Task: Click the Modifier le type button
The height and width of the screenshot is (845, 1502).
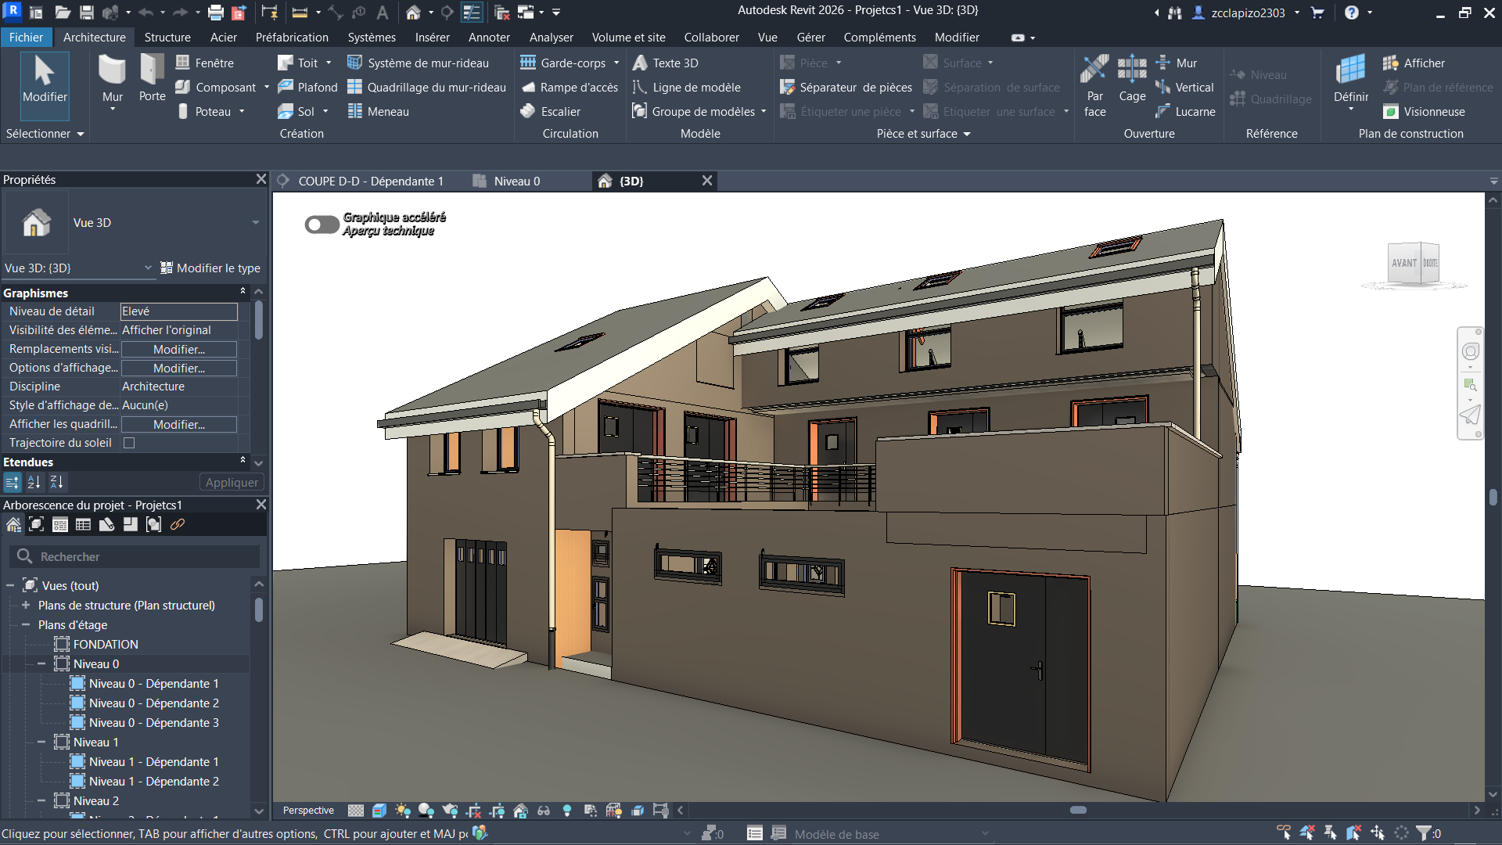Action: click(210, 268)
